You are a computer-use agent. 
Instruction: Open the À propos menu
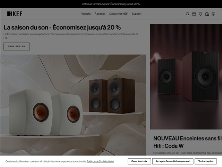[x=100, y=14]
